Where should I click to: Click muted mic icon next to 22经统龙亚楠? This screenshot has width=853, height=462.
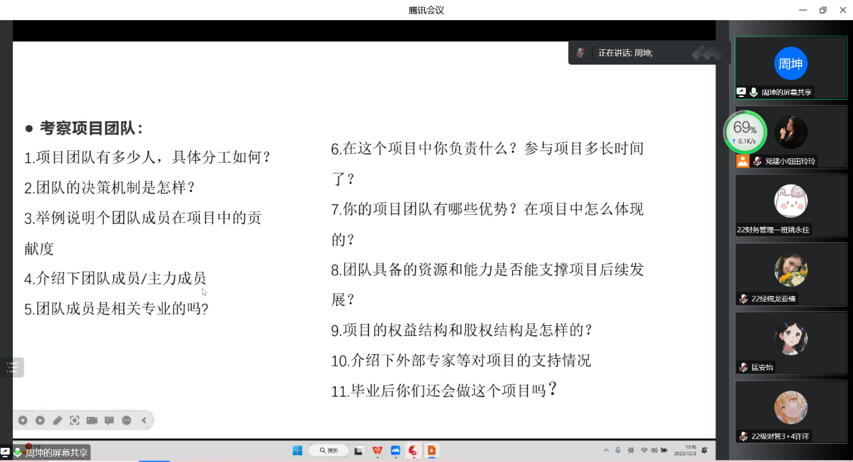coord(743,298)
